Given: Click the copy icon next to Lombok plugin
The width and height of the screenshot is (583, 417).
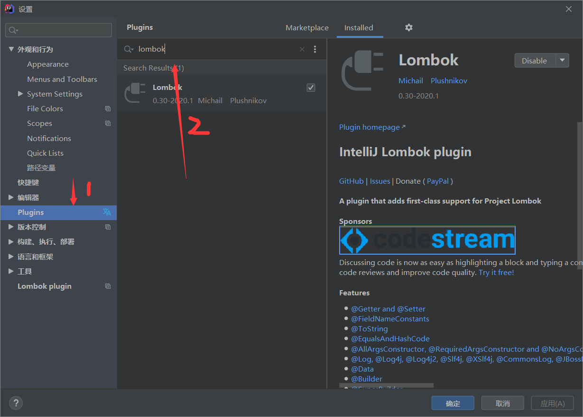Looking at the screenshot, I should coord(108,286).
